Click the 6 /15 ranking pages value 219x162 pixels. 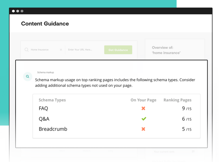click(x=187, y=119)
